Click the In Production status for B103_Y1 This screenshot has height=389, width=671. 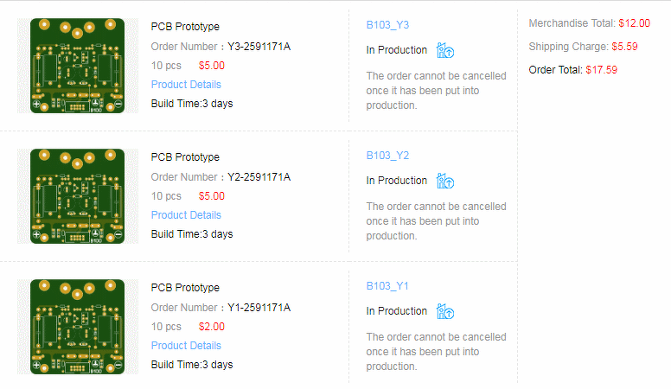(x=396, y=311)
